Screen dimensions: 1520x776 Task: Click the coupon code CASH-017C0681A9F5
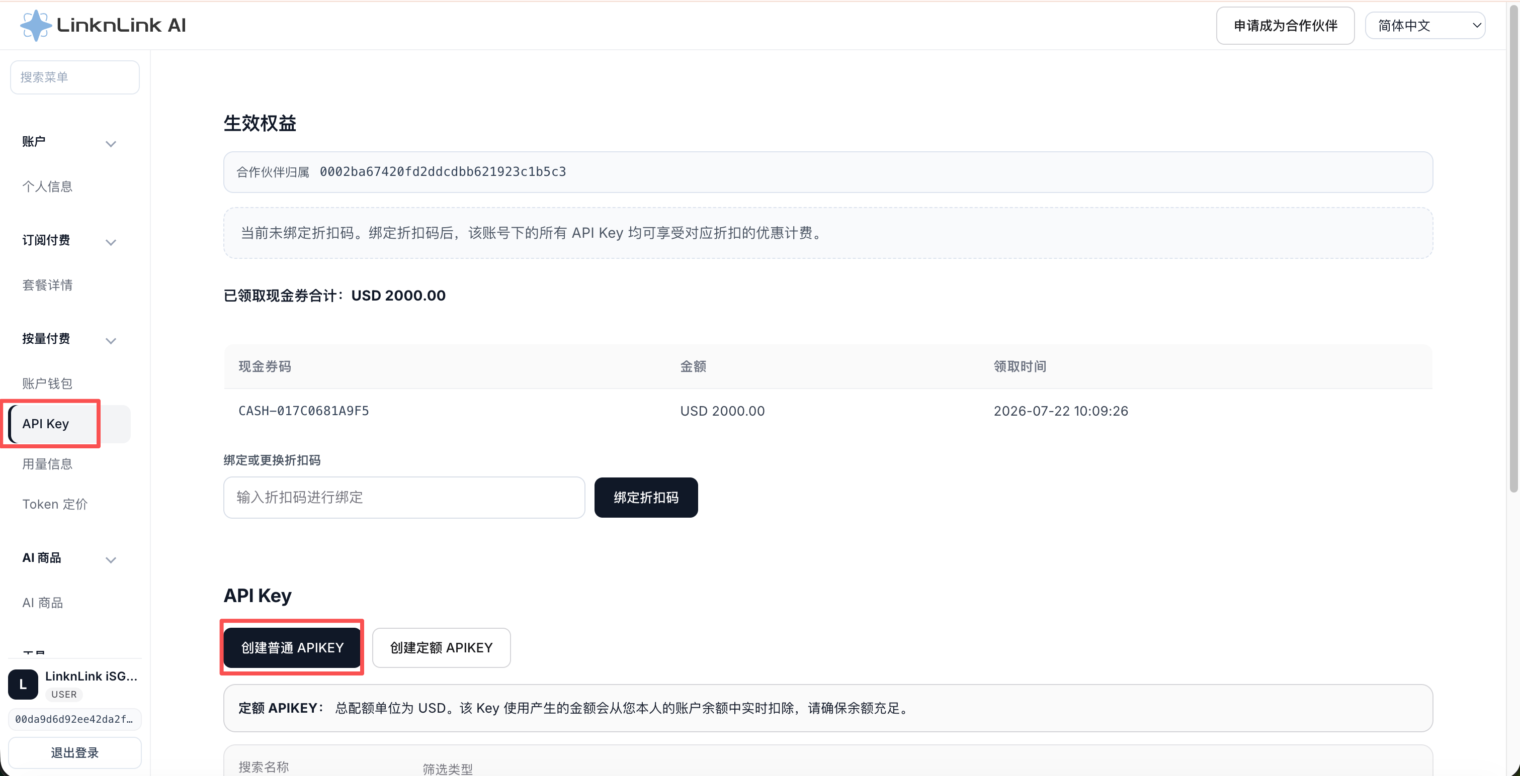click(304, 411)
